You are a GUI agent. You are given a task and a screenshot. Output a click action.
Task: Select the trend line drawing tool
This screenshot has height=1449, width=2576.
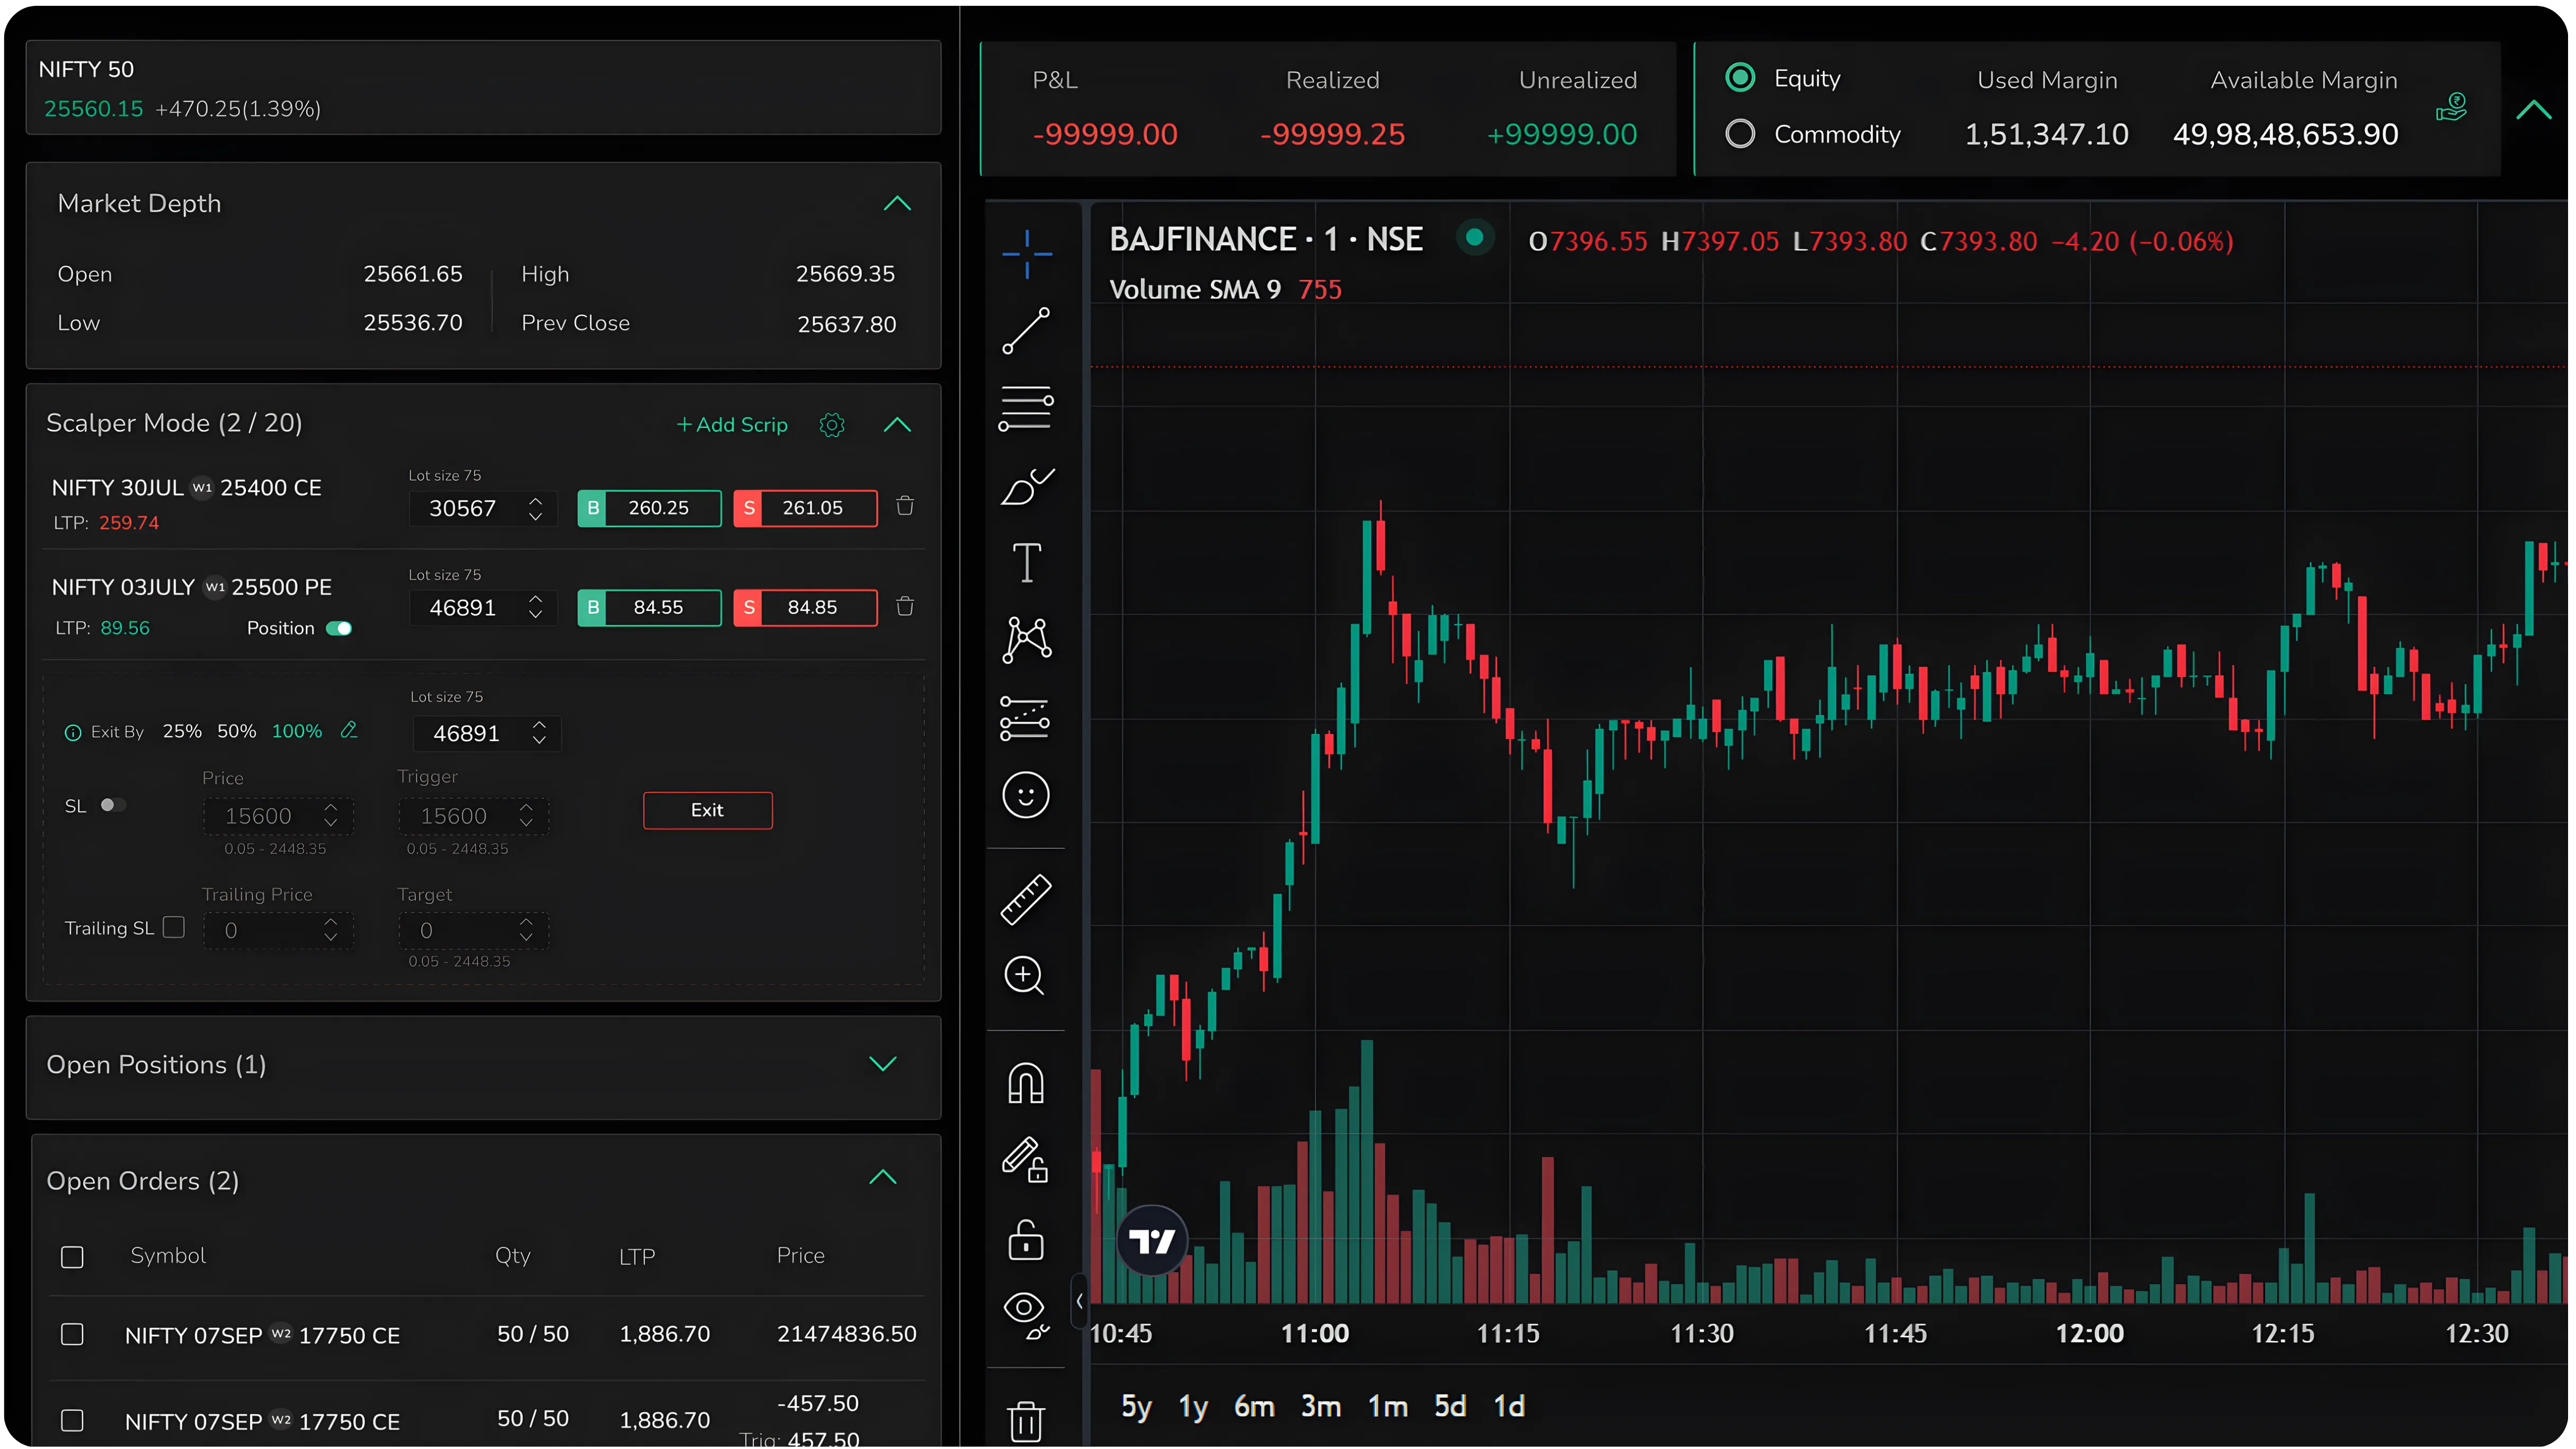pyautogui.click(x=1026, y=331)
